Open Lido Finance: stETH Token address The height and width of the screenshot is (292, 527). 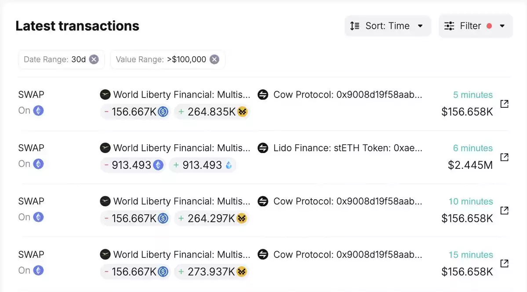348,148
